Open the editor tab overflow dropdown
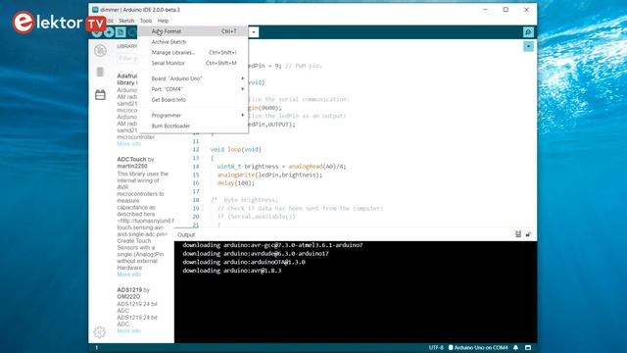This screenshot has width=627, height=353. (528, 46)
